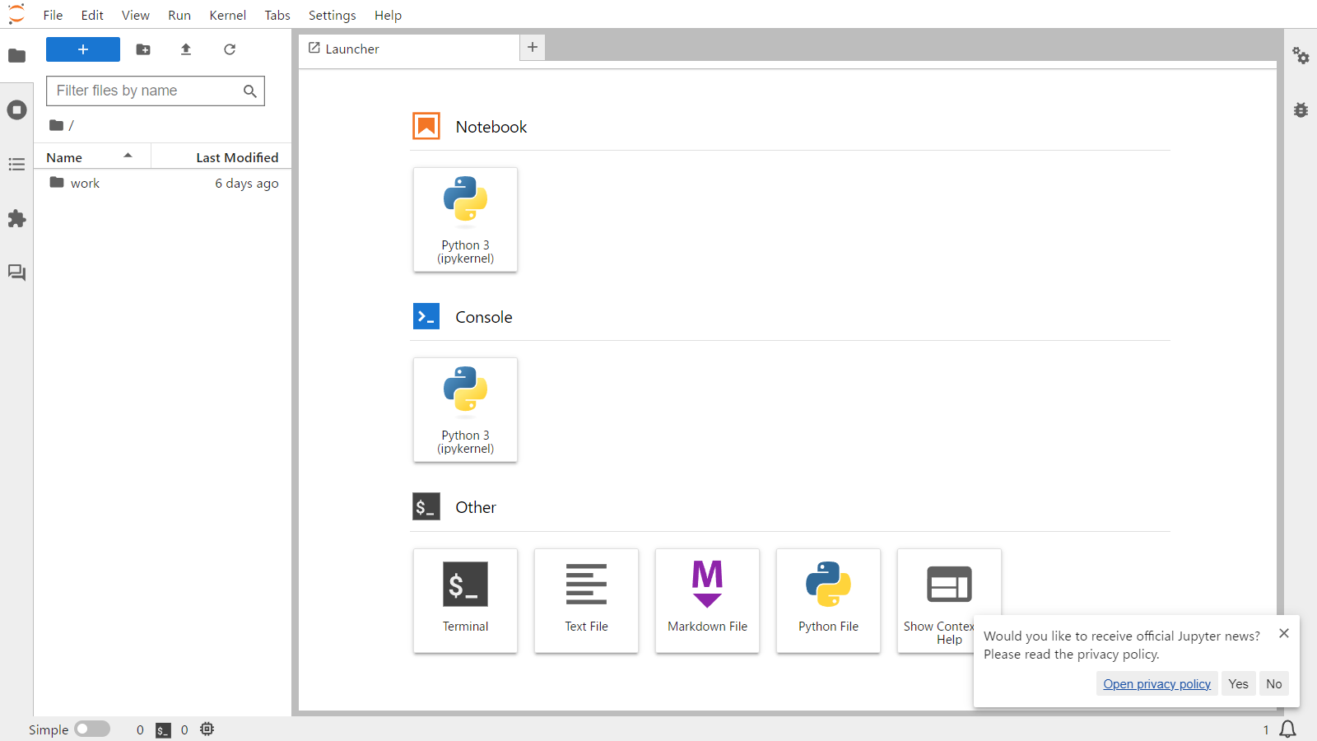This screenshot has height=741, width=1317.
Task: Open the Extension Manager sidebar
Action: point(16,219)
